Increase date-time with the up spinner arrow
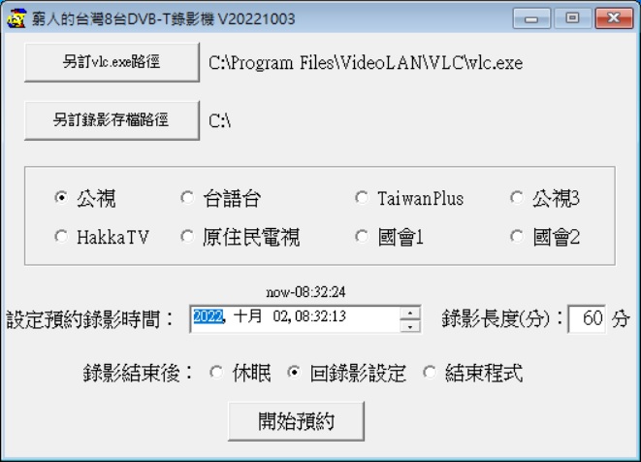 coord(410,313)
